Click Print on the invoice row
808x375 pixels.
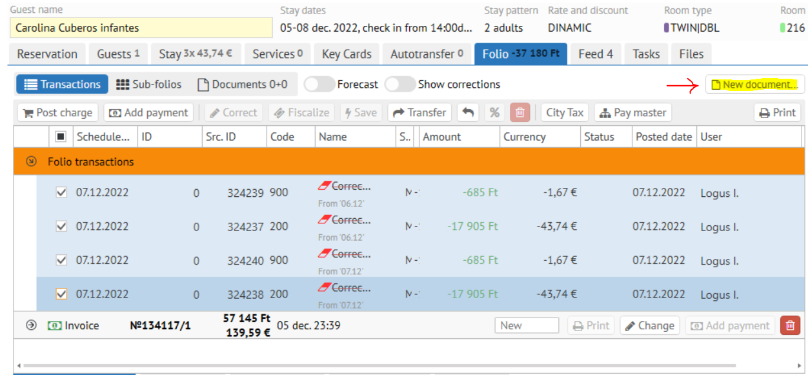pyautogui.click(x=591, y=325)
